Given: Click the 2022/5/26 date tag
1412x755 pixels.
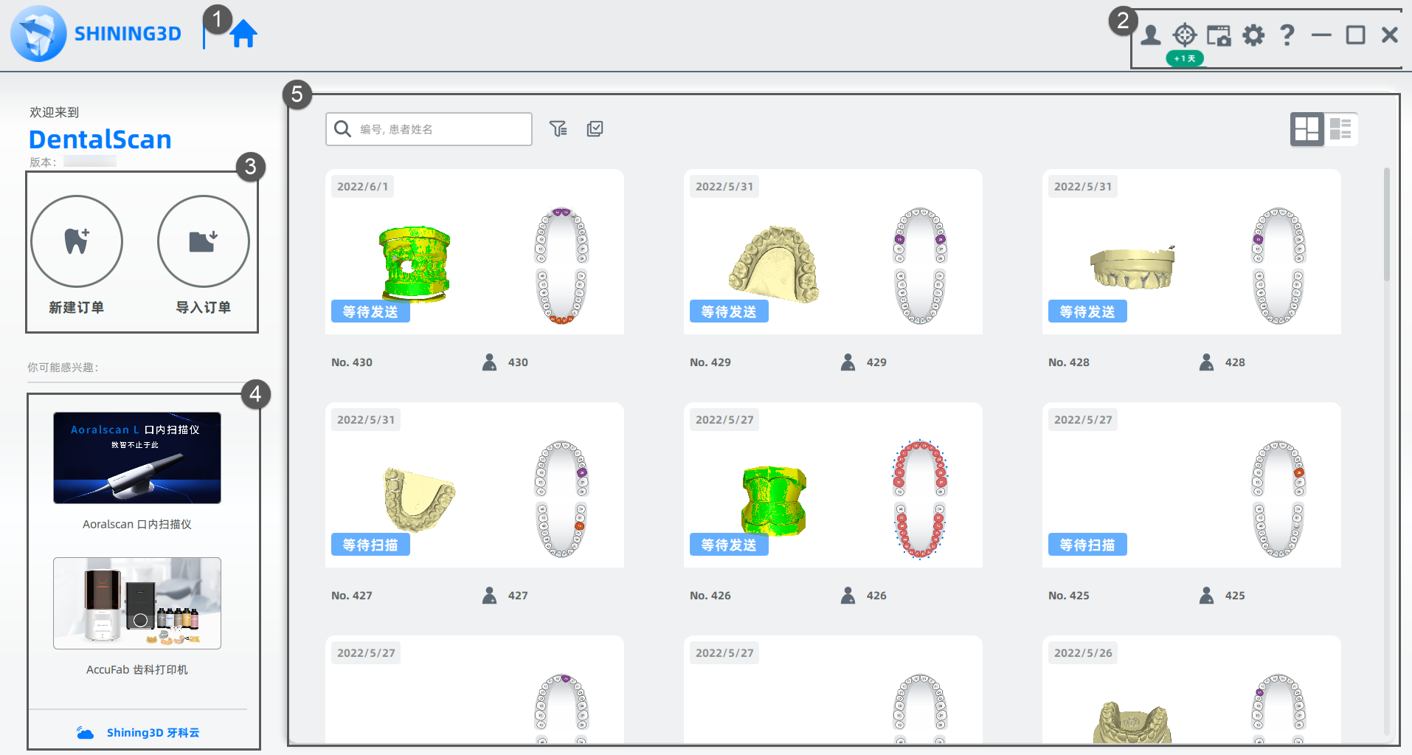Looking at the screenshot, I should (x=1083, y=653).
